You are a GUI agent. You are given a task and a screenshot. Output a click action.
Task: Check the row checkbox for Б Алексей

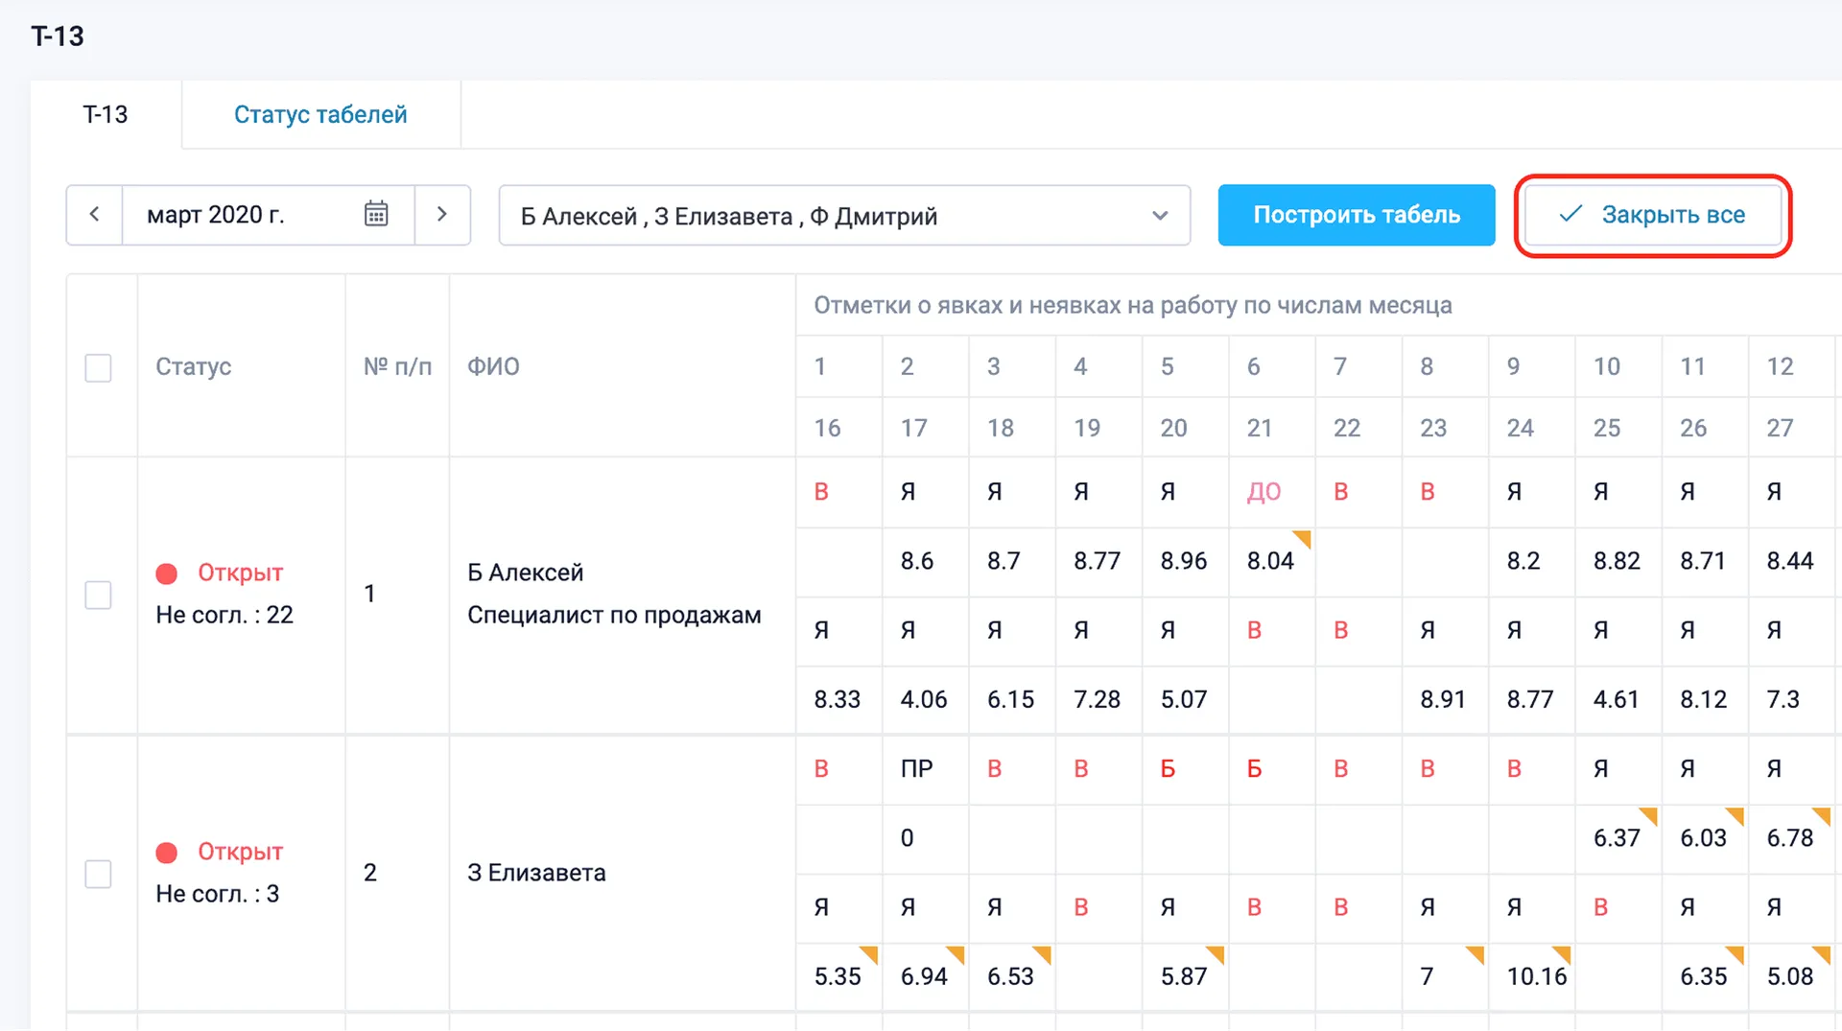tap(99, 595)
